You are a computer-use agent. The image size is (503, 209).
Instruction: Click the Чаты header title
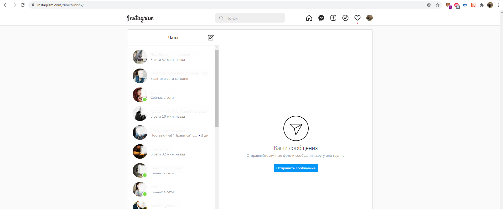point(173,38)
